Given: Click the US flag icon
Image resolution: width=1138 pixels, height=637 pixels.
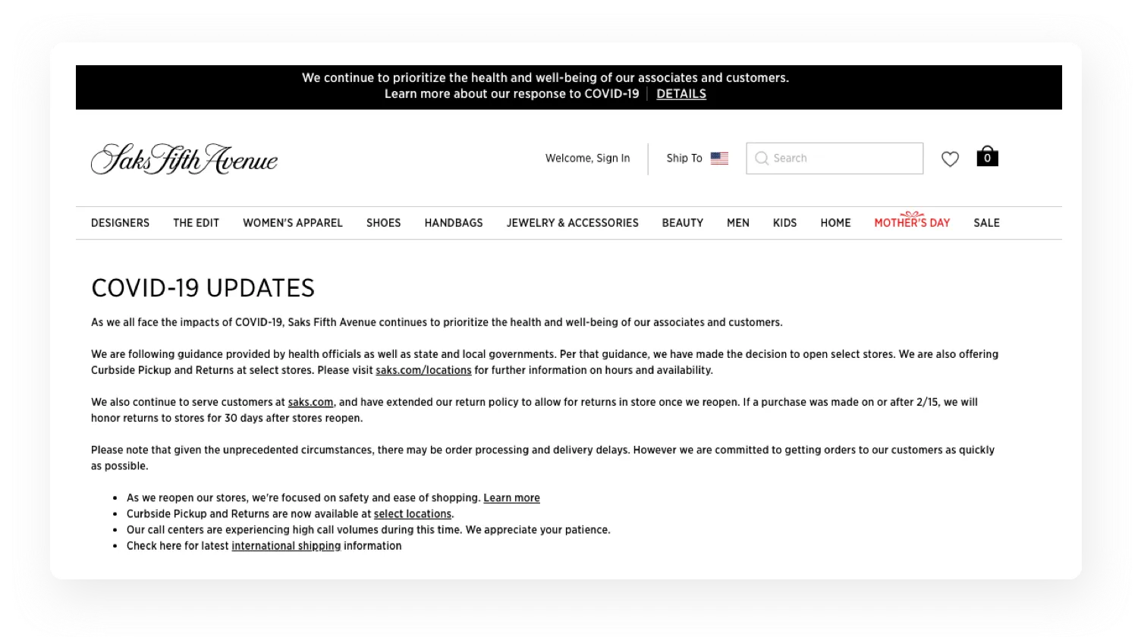Looking at the screenshot, I should pos(719,158).
